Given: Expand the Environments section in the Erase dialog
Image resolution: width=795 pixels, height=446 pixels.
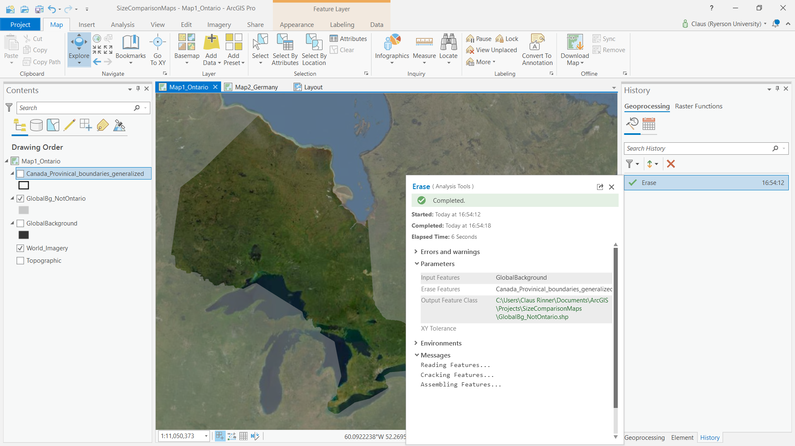Looking at the screenshot, I should click(x=416, y=343).
